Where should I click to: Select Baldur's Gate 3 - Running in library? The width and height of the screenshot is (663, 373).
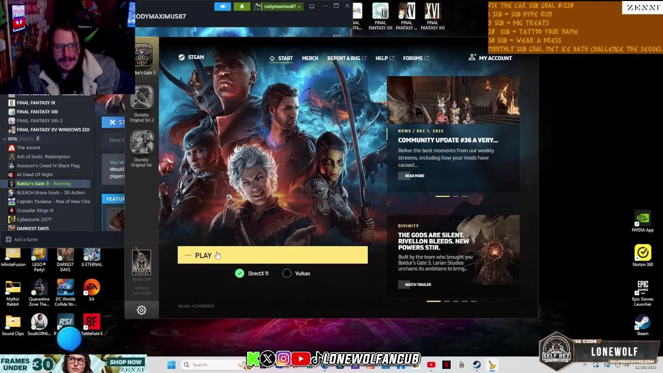(46, 183)
